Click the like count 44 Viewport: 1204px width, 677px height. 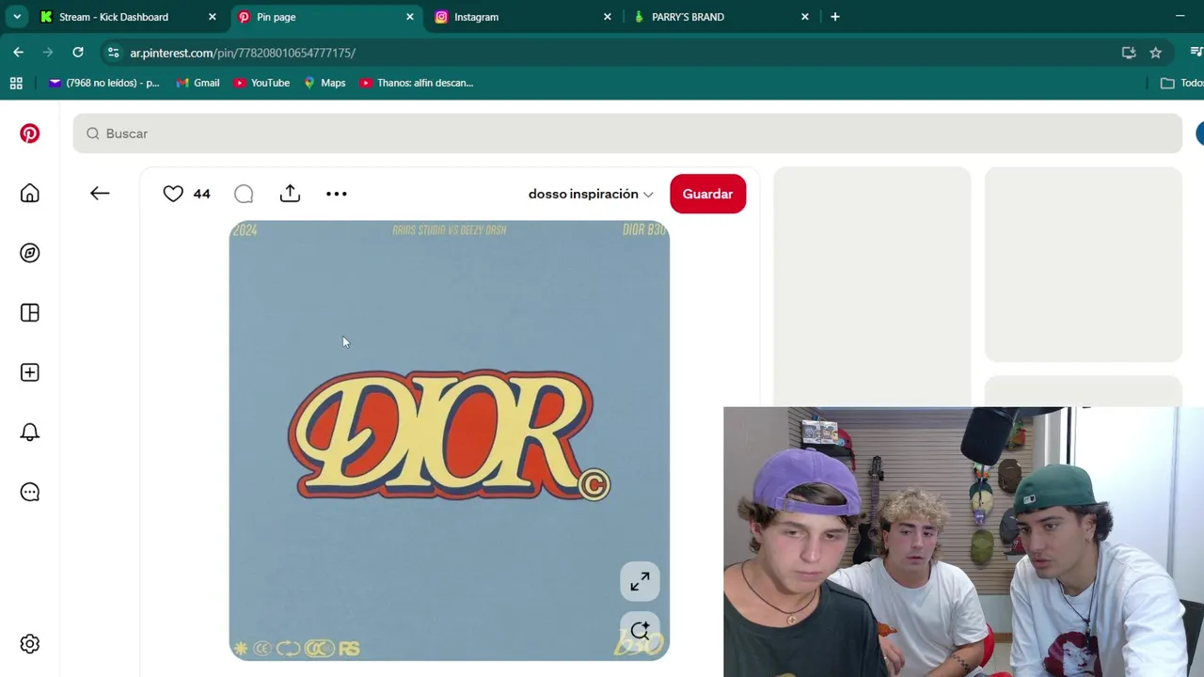201,194
